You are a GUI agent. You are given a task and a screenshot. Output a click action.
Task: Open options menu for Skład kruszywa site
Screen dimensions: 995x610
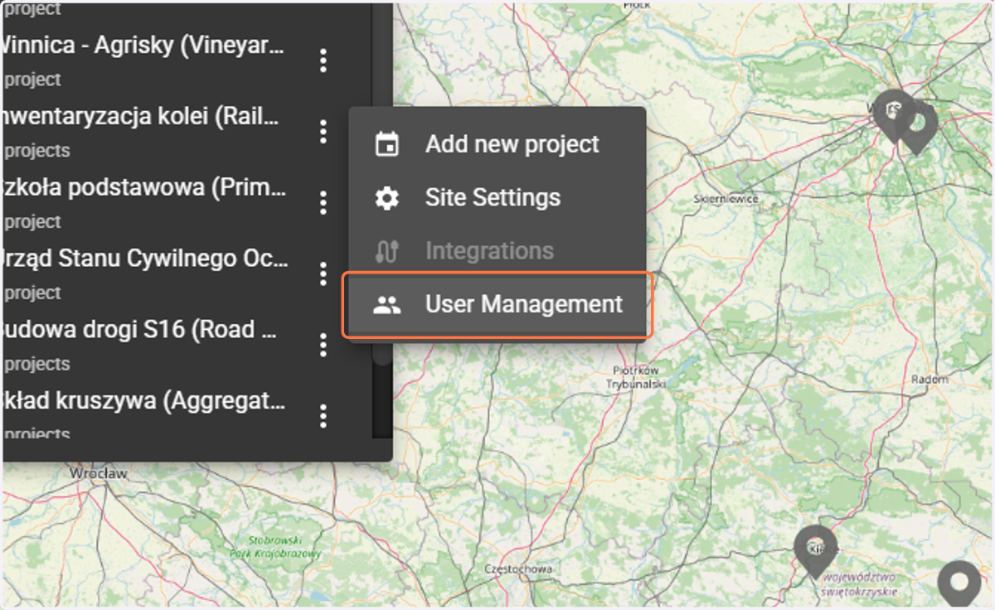click(323, 416)
